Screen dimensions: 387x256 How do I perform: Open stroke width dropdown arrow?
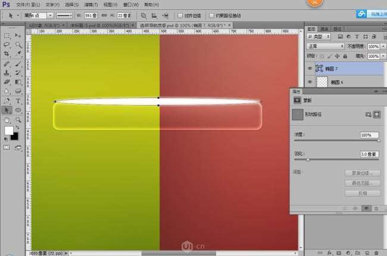(50, 15)
